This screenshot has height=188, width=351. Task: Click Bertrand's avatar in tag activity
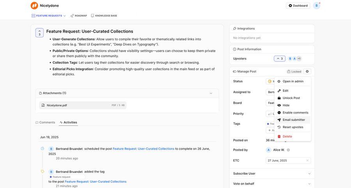[51, 172]
